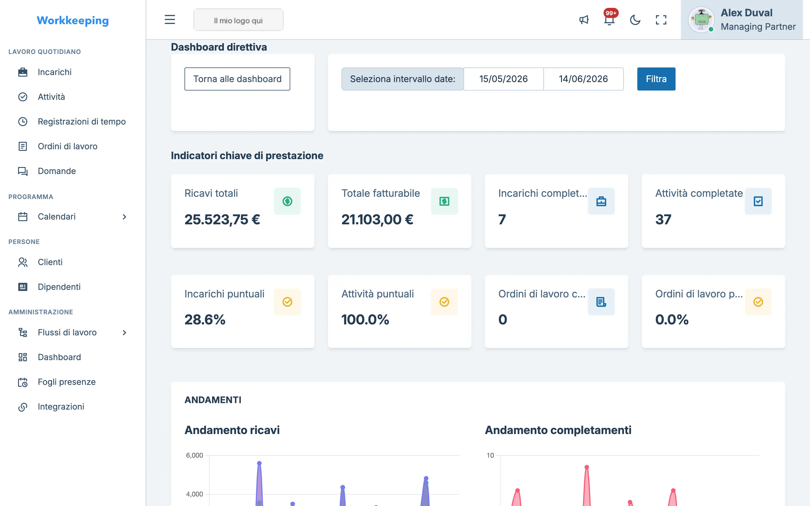The width and height of the screenshot is (810, 506).
Task: Click the announcements megaphone icon
Action: [x=584, y=20]
